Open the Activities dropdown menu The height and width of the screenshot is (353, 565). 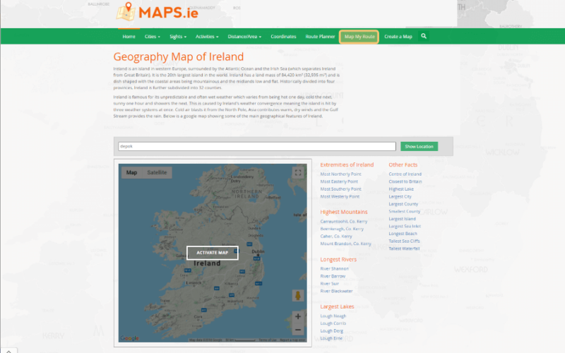pos(207,37)
